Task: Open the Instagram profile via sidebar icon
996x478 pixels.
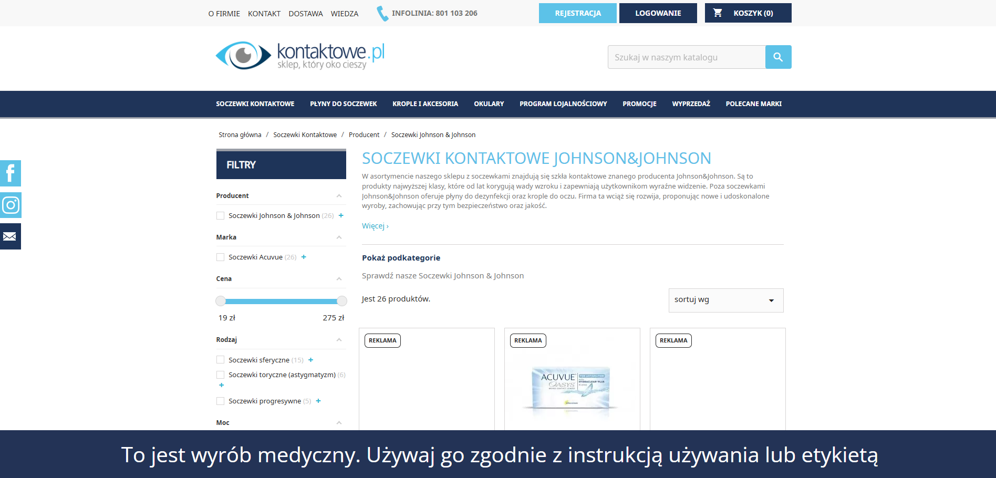Action: (x=10, y=205)
